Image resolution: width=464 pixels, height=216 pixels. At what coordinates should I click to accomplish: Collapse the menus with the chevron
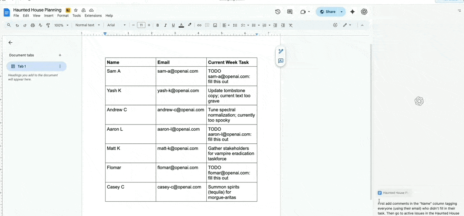coord(362,25)
